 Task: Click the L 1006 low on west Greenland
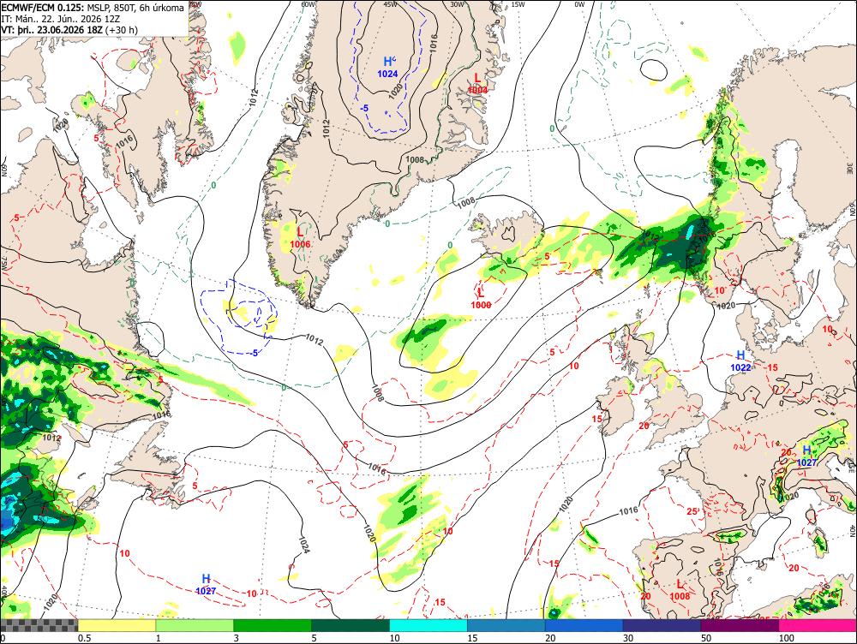(x=301, y=238)
